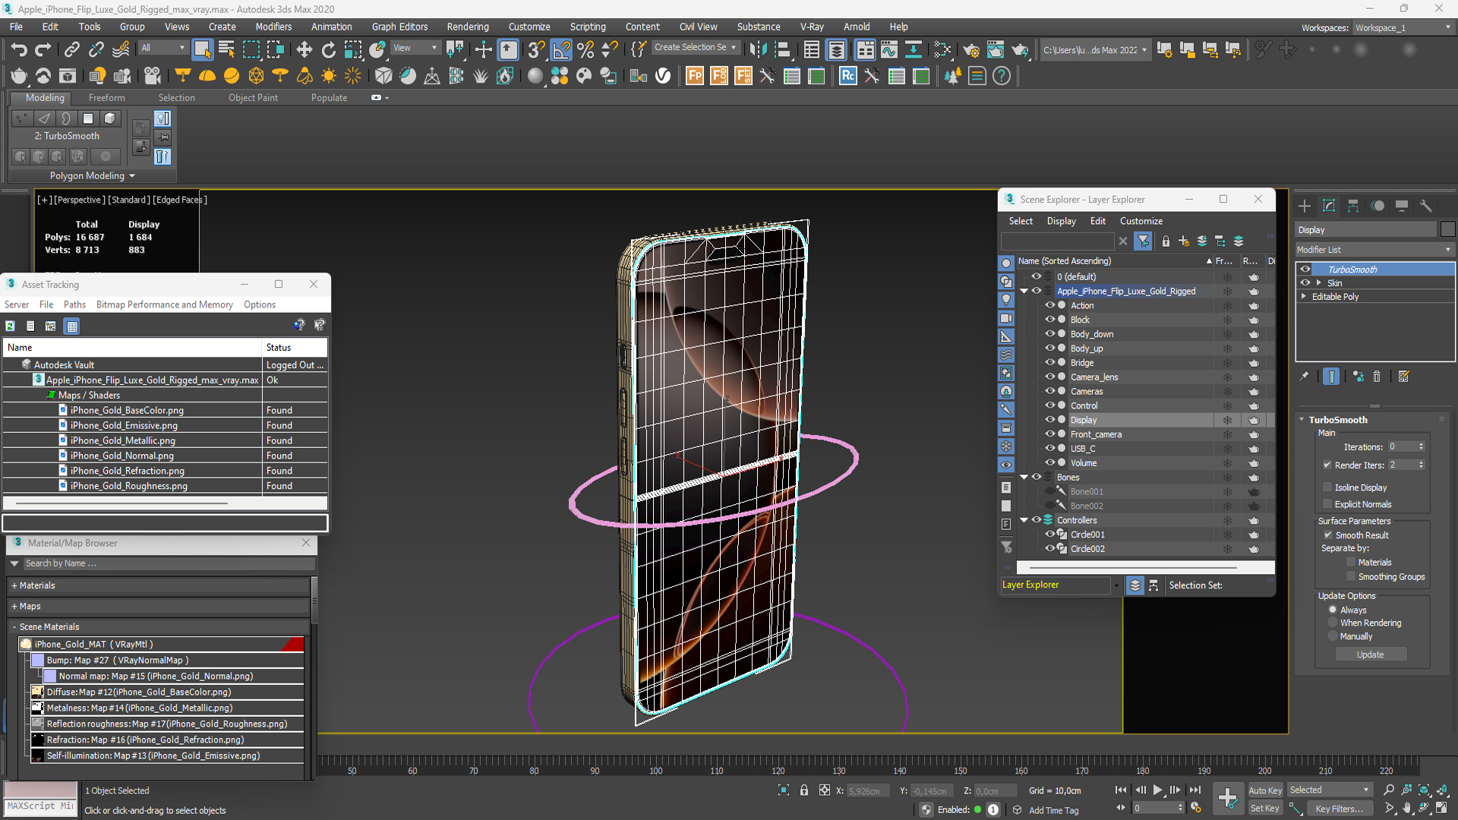The width and height of the screenshot is (1458, 820).
Task: Select the Select and Move tool
Action: click(304, 50)
